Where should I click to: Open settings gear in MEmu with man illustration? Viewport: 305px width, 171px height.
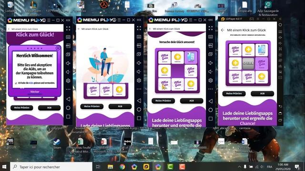click(x=139, y=80)
